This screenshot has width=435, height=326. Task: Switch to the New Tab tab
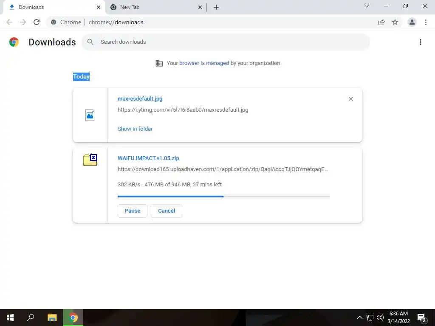(156, 7)
